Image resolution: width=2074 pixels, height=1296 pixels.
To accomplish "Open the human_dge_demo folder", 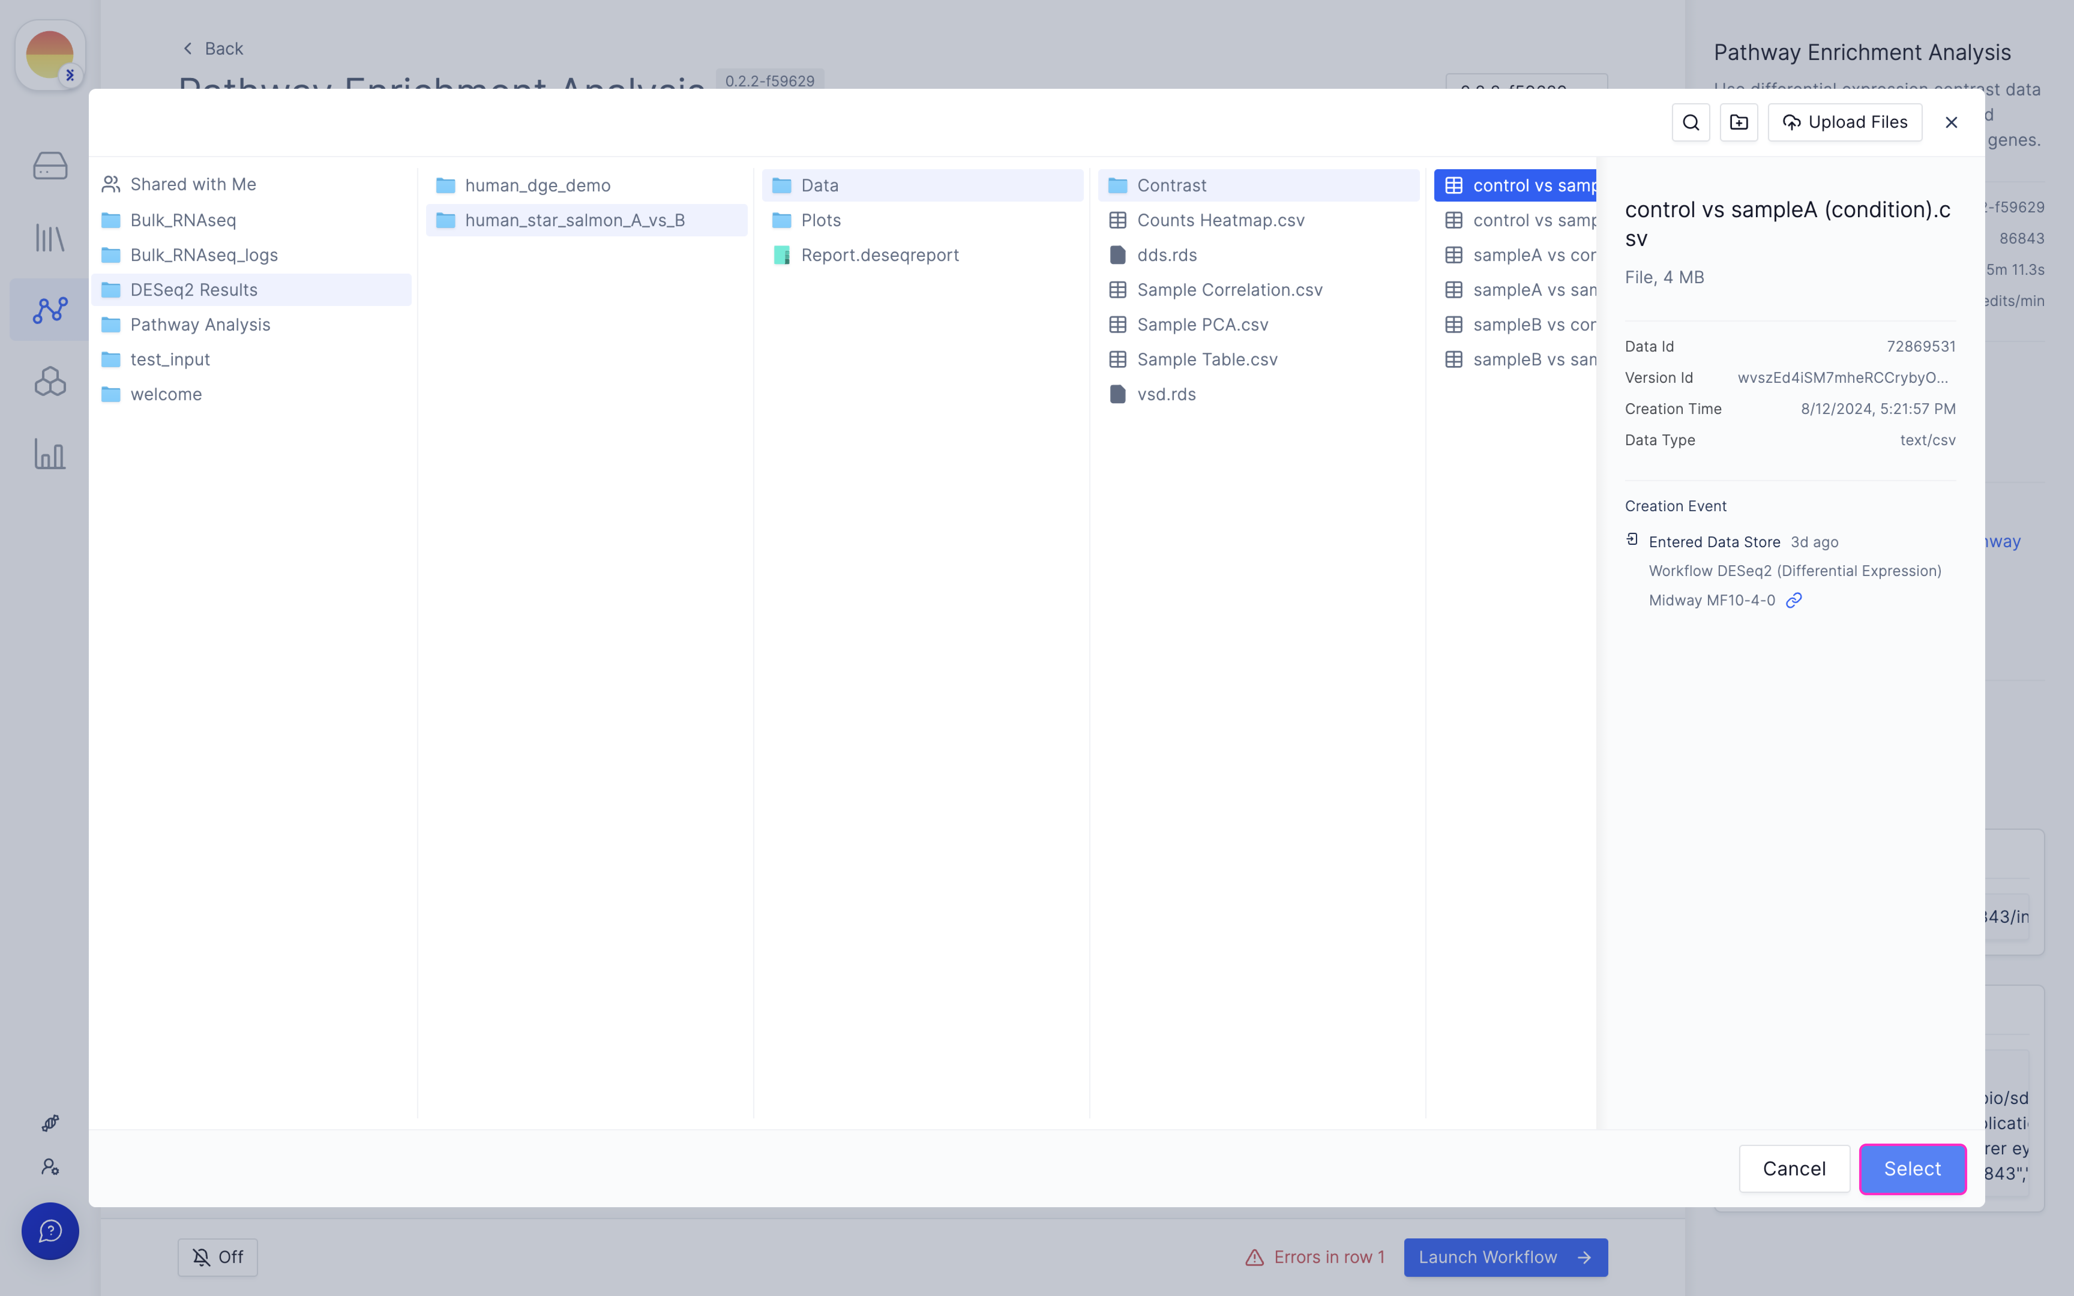I will (587, 185).
